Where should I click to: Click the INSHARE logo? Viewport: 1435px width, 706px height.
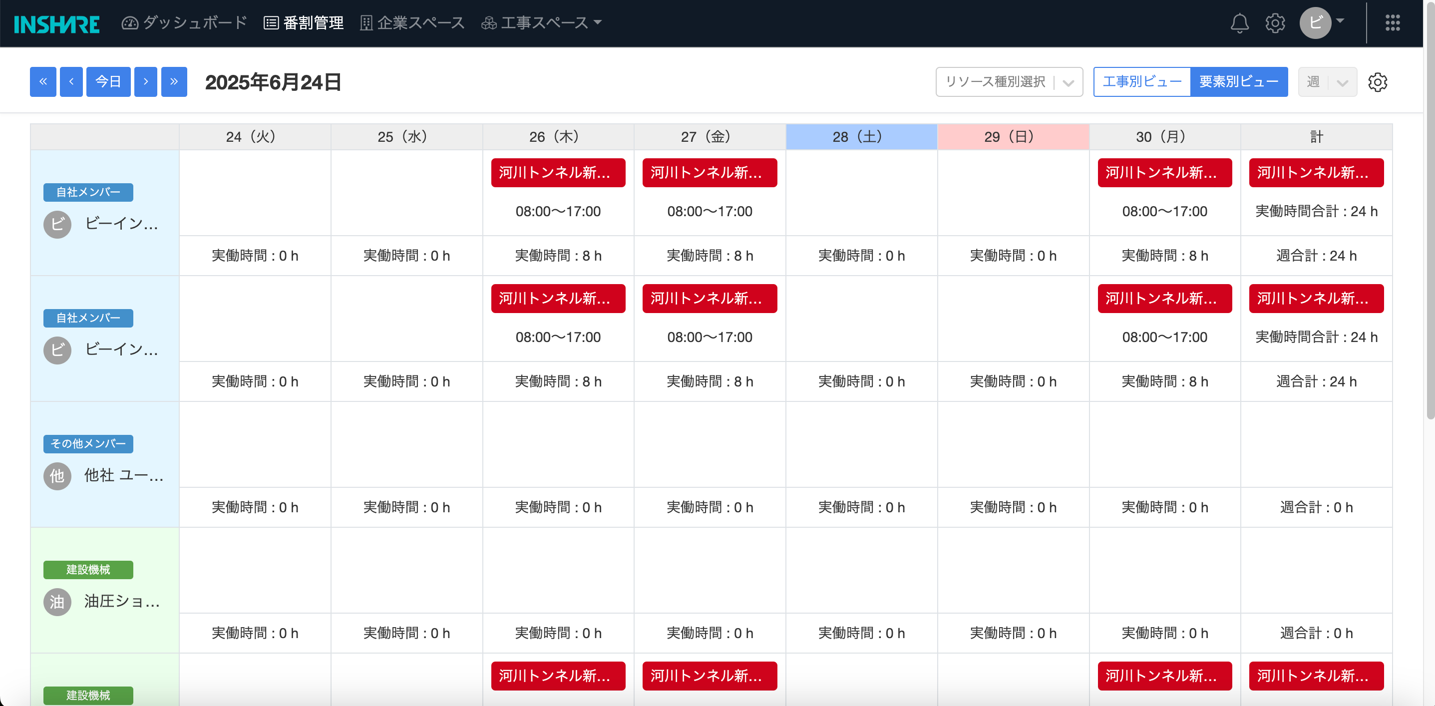click(57, 23)
